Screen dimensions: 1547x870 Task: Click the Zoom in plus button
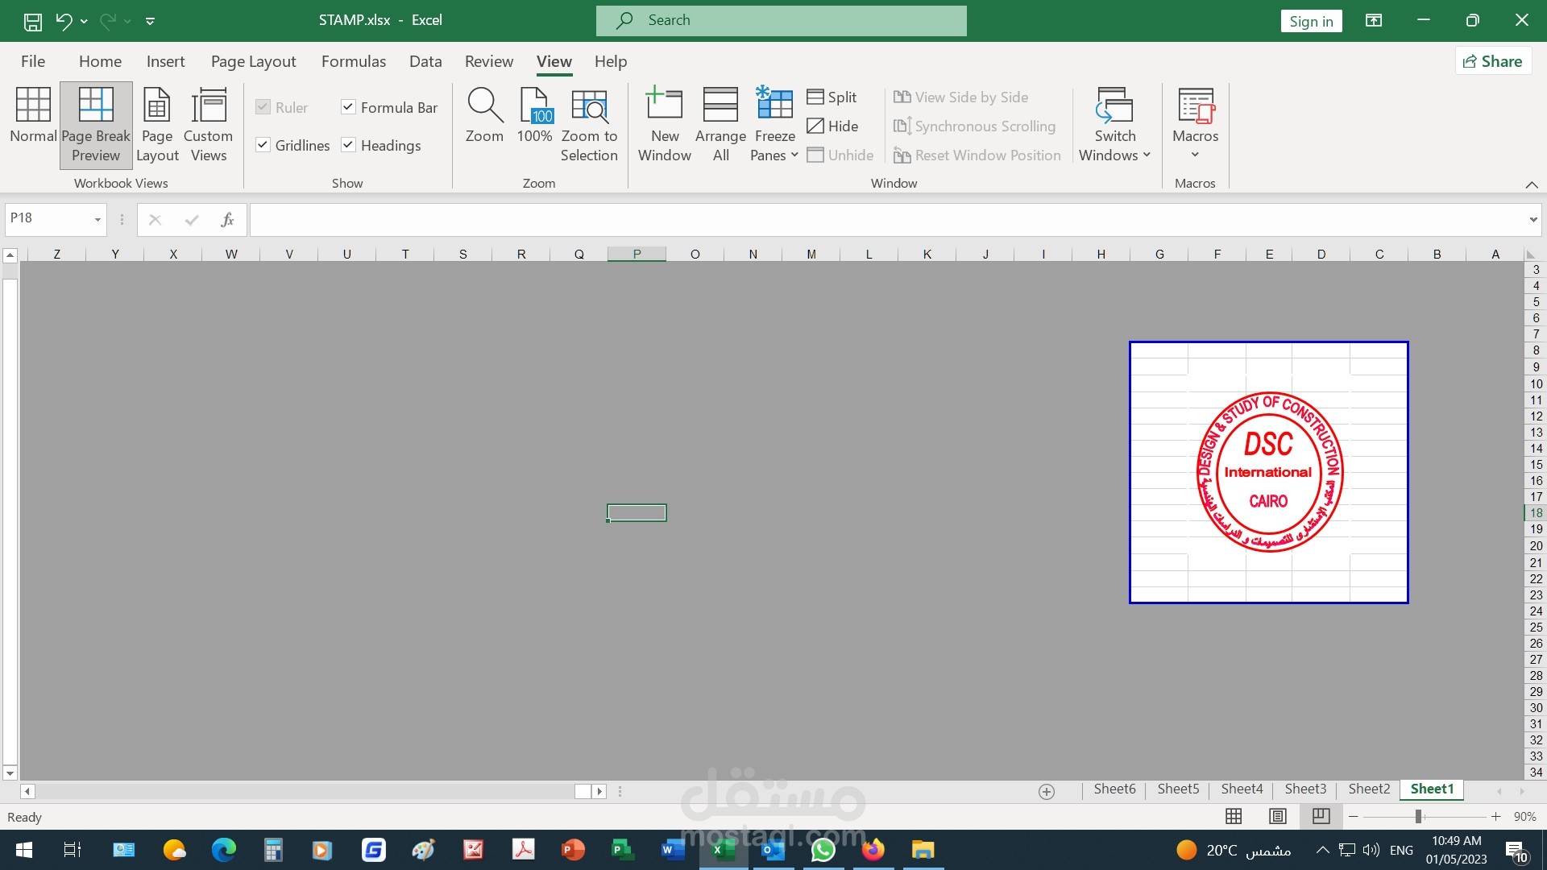point(1495,817)
